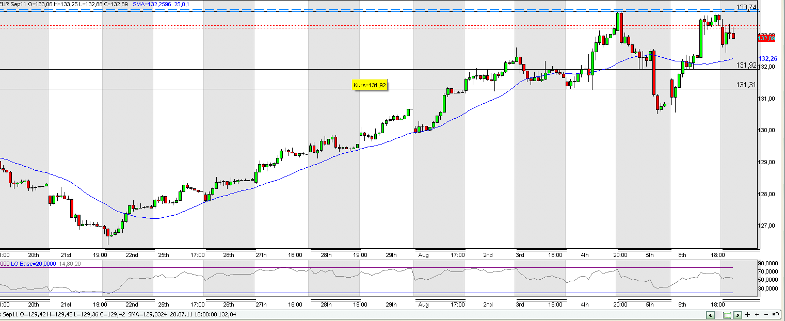Click the bottom status SMA=129,3324 text
The image size is (785, 321).
[x=148, y=314]
